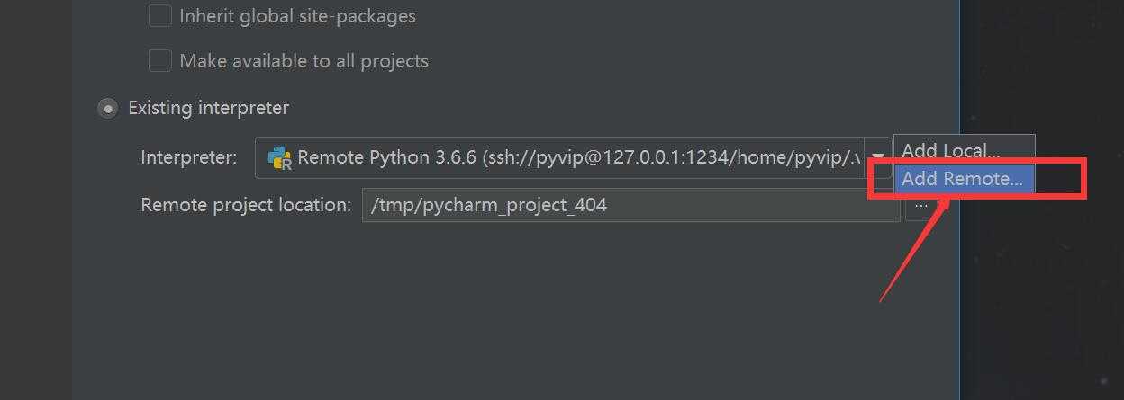The width and height of the screenshot is (1124, 400).
Task: Click the Remote project location: label
Action: tap(246, 205)
